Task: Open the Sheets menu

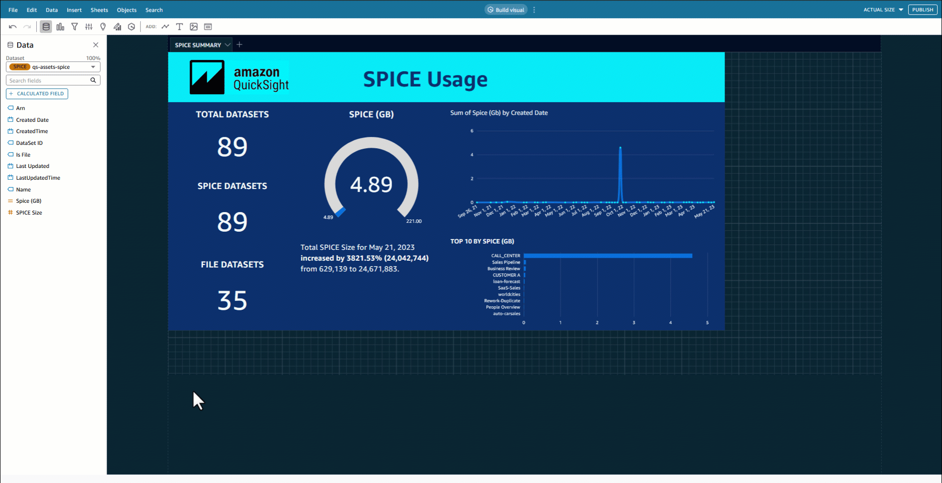Action: tap(100, 10)
